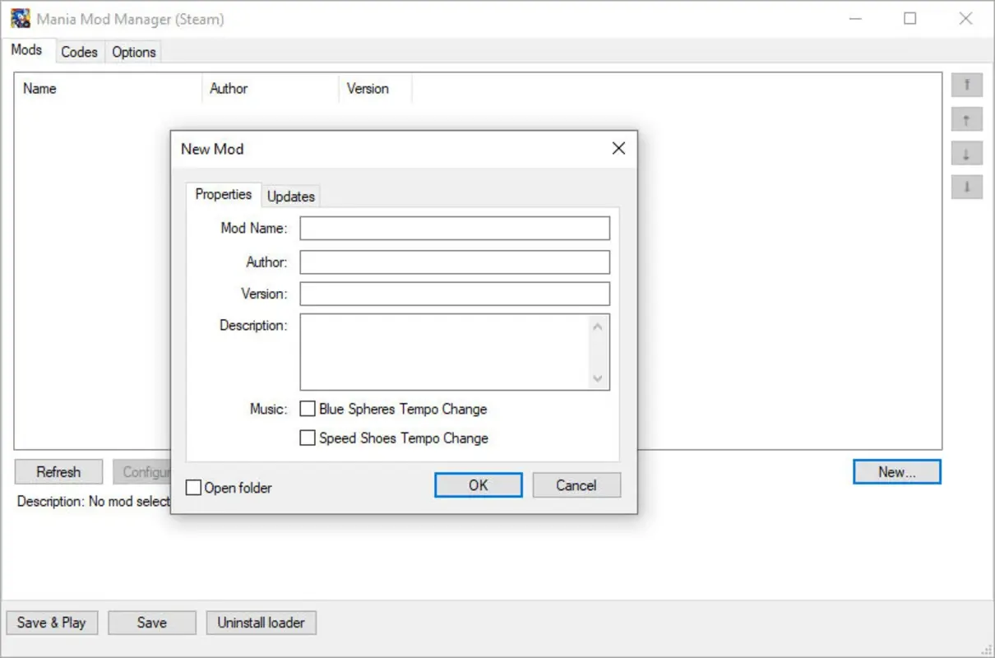This screenshot has height=658, width=995.
Task: Open the Options tab
Action: [x=133, y=51]
